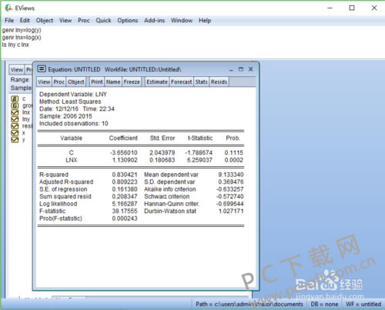Click the Estimate button in equation toolbar
This screenshot has height=310, width=385.
pyautogui.click(x=157, y=82)
